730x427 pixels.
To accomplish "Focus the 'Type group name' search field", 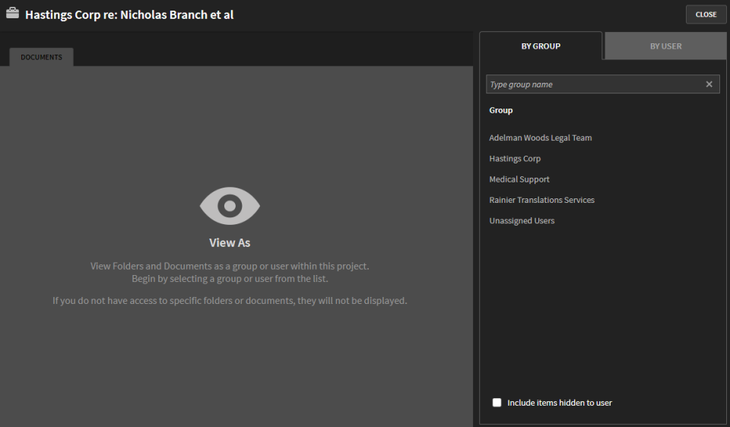I will pyautogui.click(x=595, y=84).
